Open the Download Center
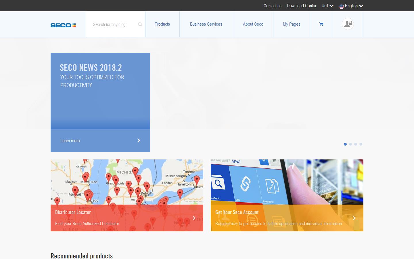Image resolution: width=414 pixels, height=259 pixels. click(301, 6)
